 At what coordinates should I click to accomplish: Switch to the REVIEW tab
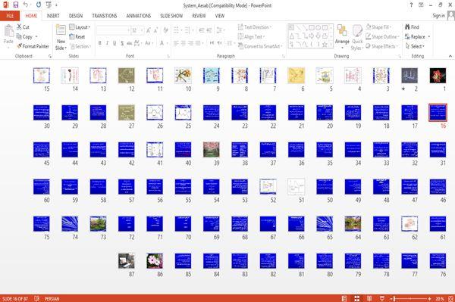(199, 16)
